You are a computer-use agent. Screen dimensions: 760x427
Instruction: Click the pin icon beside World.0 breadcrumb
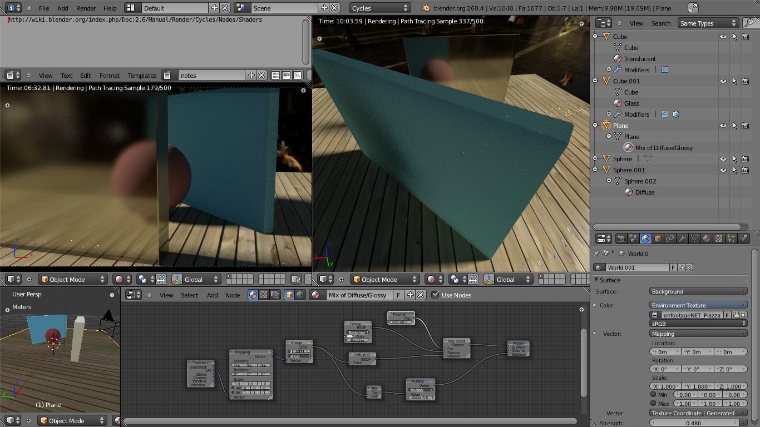pyautogui.click(x=597, y=254)
